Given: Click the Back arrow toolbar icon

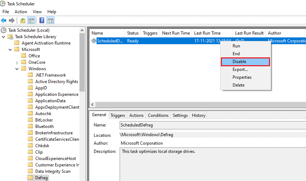Looking at the screenshot, I should click(x=4, y=20).
